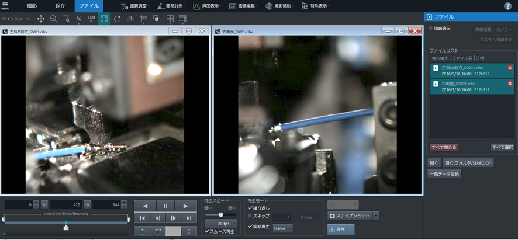Click the zoom in magnifier icon
The image size is (518, 240).
[53, 19]
